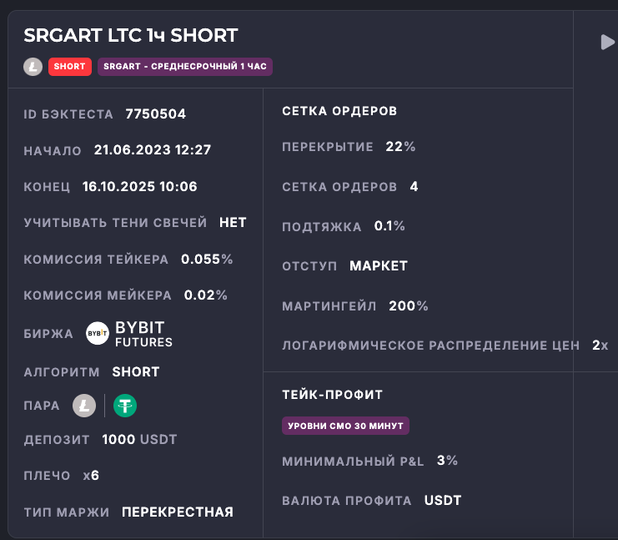Screen dimensions: 618x540
Task: Click the Сетка ордеров section header
Action: [339, 111]
